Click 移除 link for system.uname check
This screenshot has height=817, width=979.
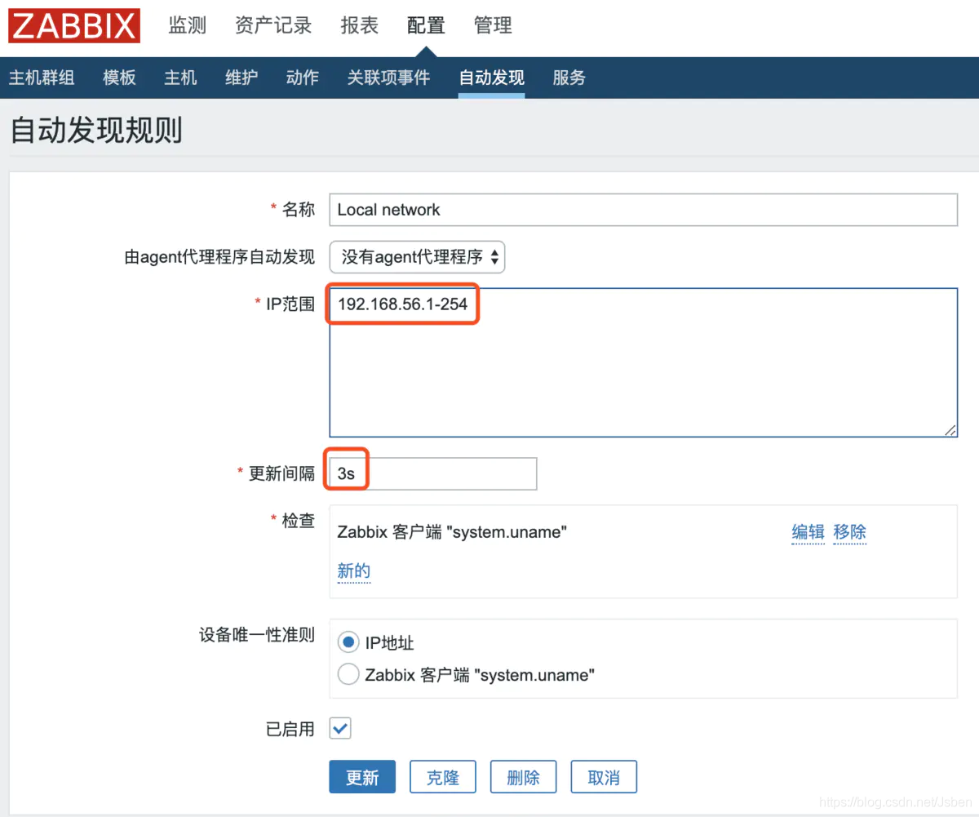[x=849, y=532]
